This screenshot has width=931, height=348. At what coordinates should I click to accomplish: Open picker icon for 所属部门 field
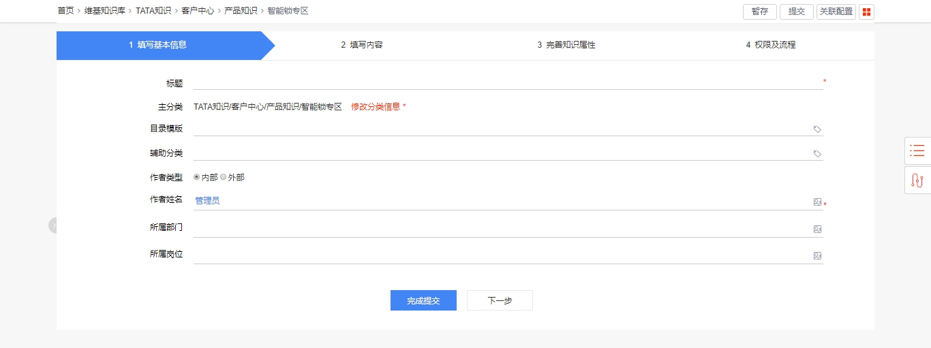817,230
